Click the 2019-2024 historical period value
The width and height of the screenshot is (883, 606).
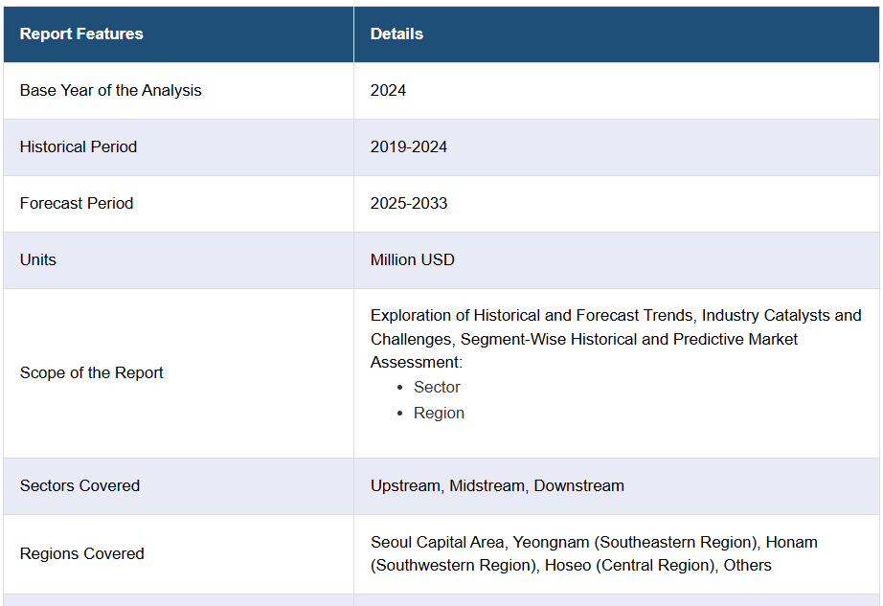pyautogui.click(x=409, y=146)
